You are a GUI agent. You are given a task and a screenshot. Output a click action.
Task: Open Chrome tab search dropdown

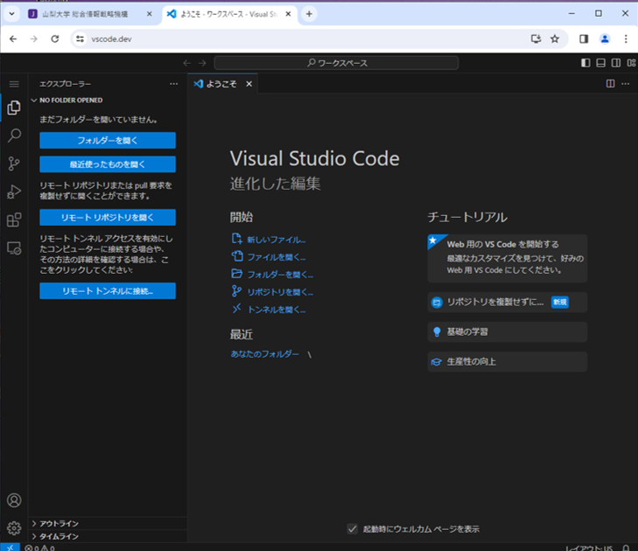[11, 14]
